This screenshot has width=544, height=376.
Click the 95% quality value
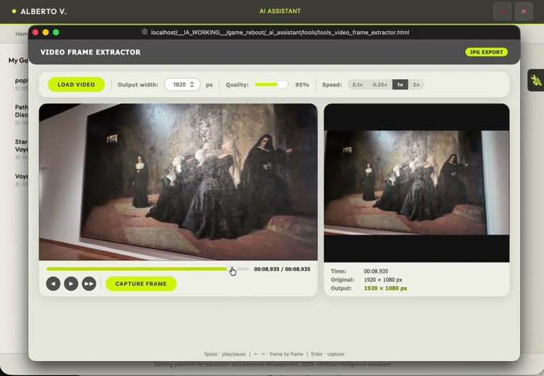[x=302, y=84]
